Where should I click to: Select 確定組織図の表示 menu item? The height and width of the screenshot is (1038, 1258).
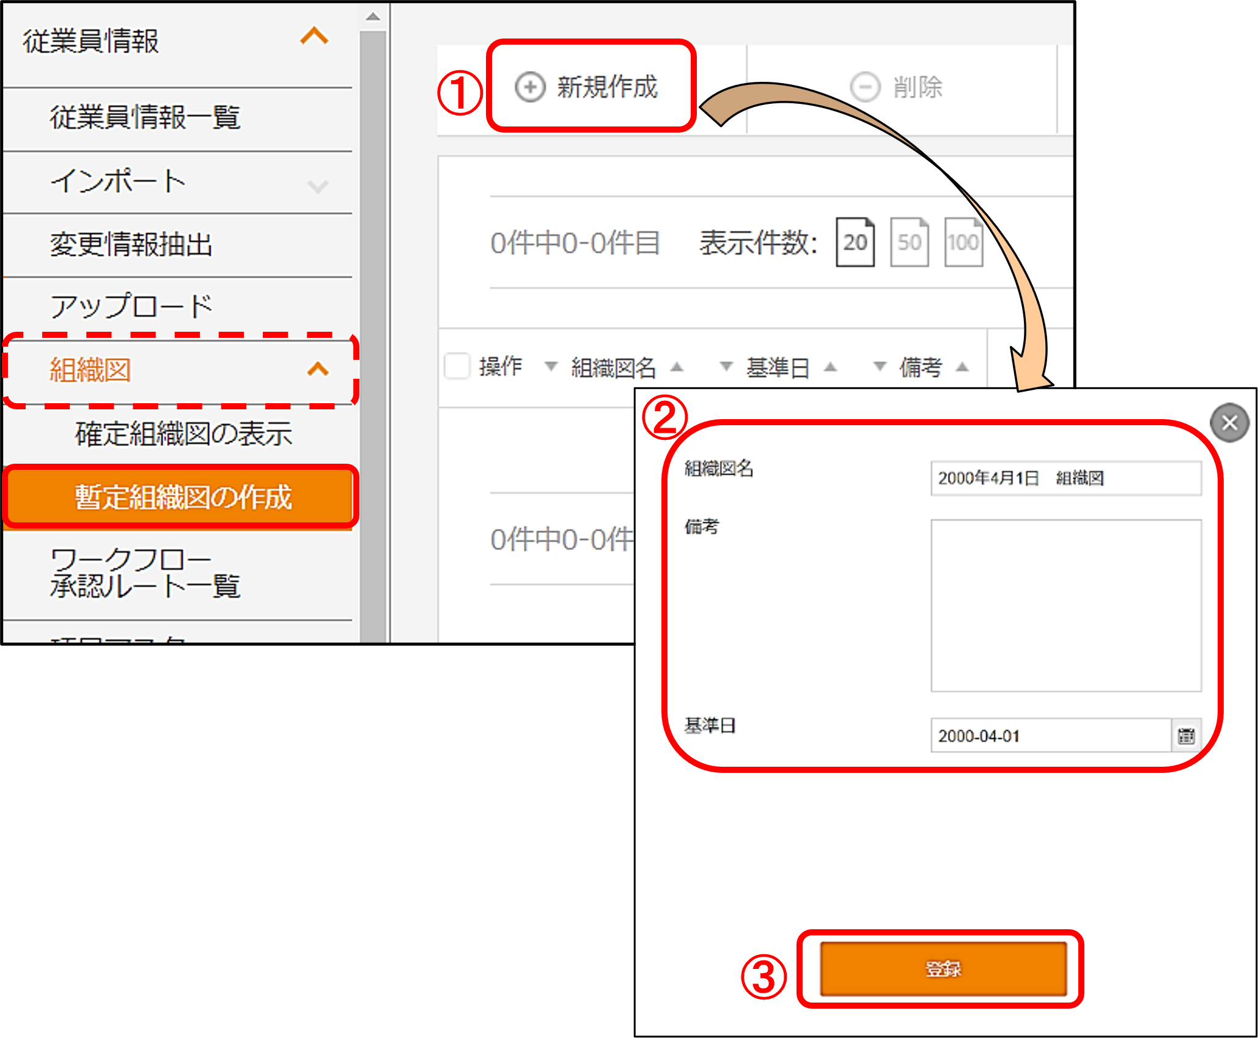[x=183, y=434]
